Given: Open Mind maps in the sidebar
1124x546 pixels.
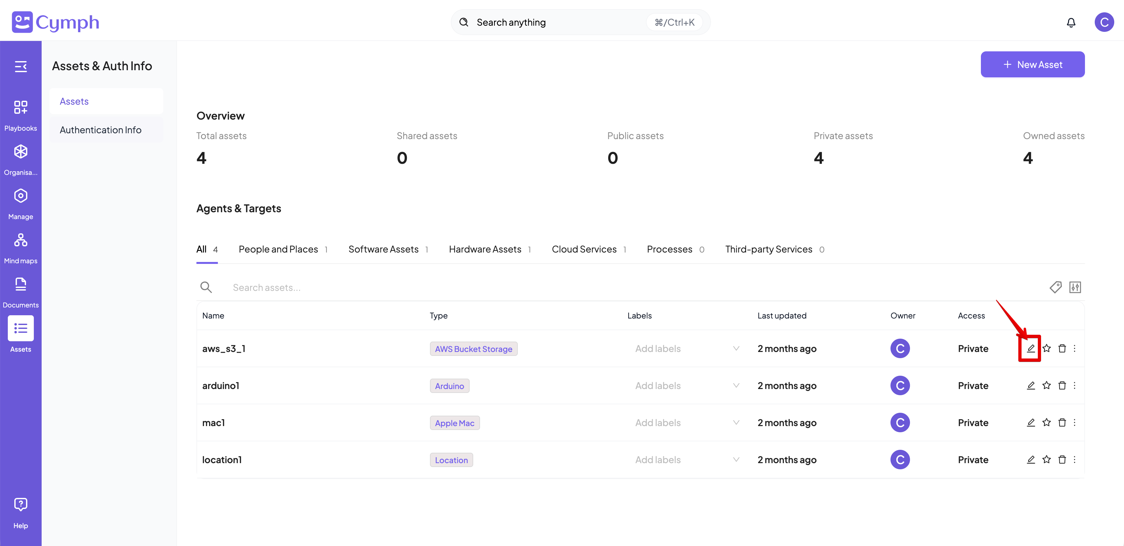Looking at the screenshot, I should [20, 247].
